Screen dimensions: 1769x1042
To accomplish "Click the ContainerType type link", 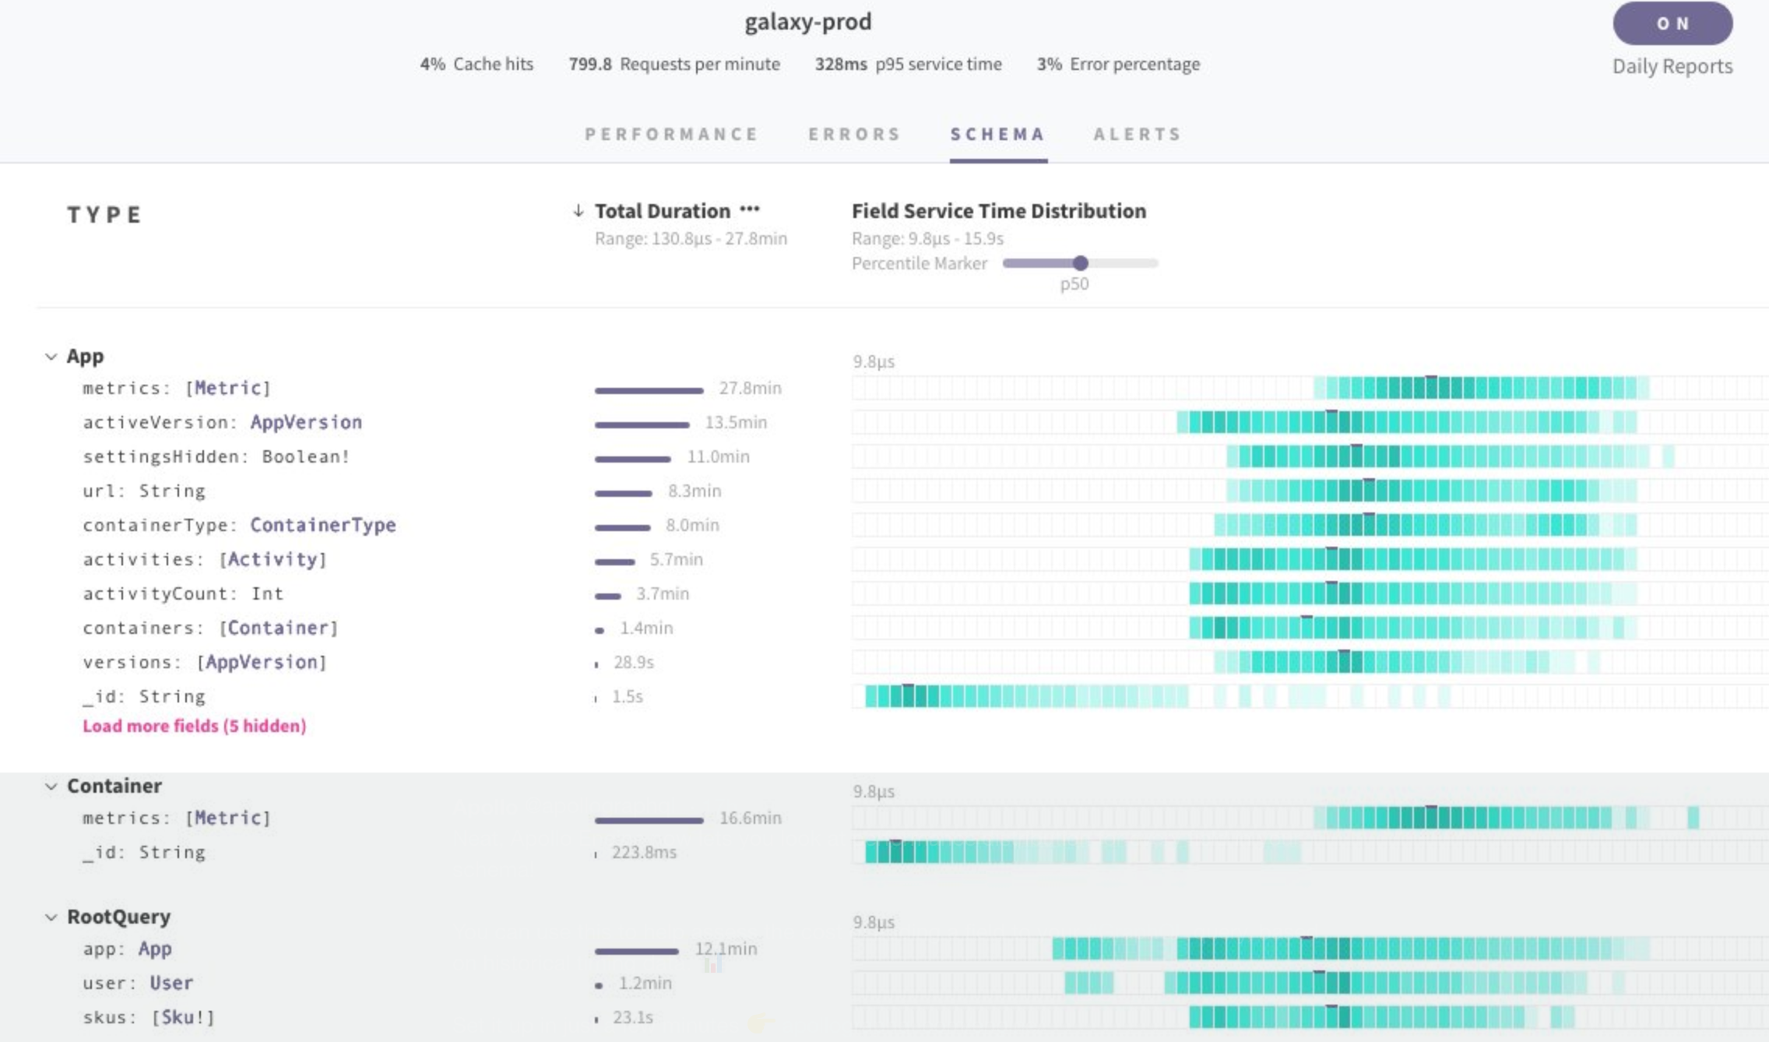I will click(x=322, y=525).
